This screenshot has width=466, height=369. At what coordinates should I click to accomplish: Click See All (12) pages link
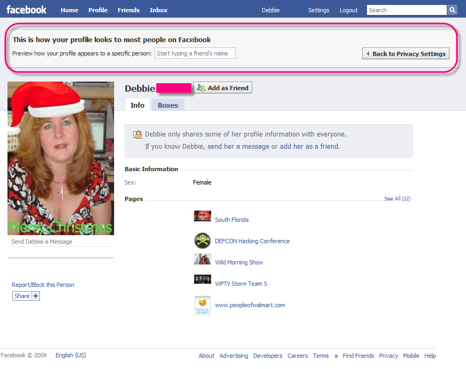(397, 198)
